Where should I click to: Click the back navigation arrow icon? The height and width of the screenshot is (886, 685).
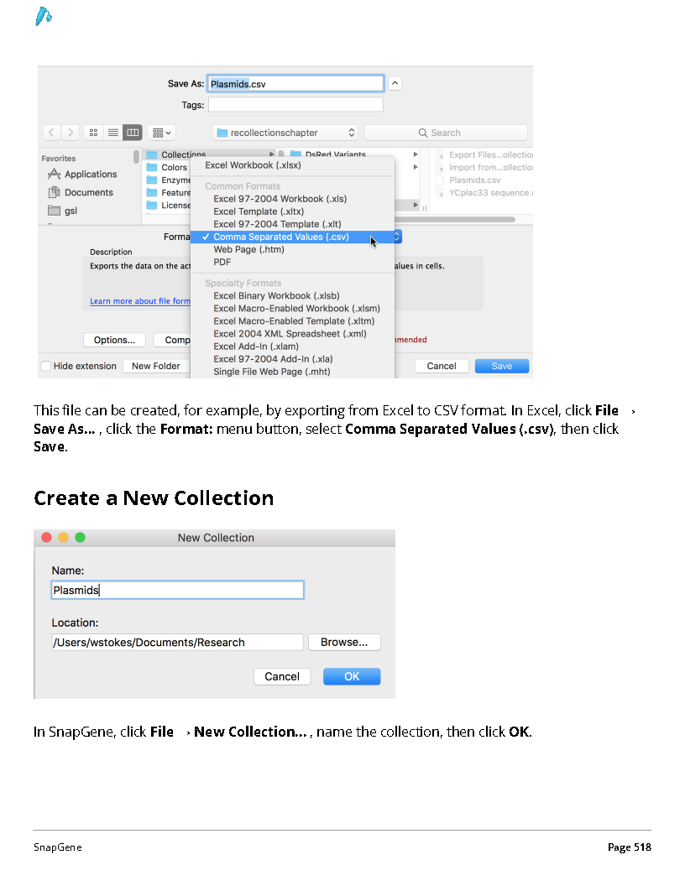pyautogui.click(x=51, y=133)
